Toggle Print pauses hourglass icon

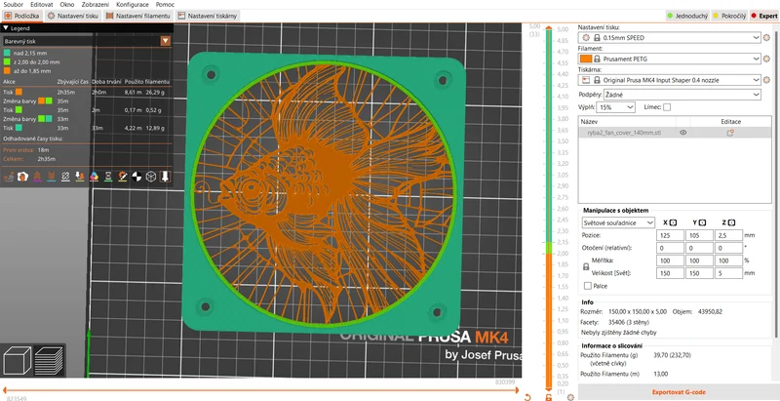coord(108,177)
